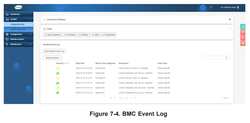Image resolution: width=250 pixels, height=123 pixels.
Task: Filter by red severity dot
Action: pos(64,63)
